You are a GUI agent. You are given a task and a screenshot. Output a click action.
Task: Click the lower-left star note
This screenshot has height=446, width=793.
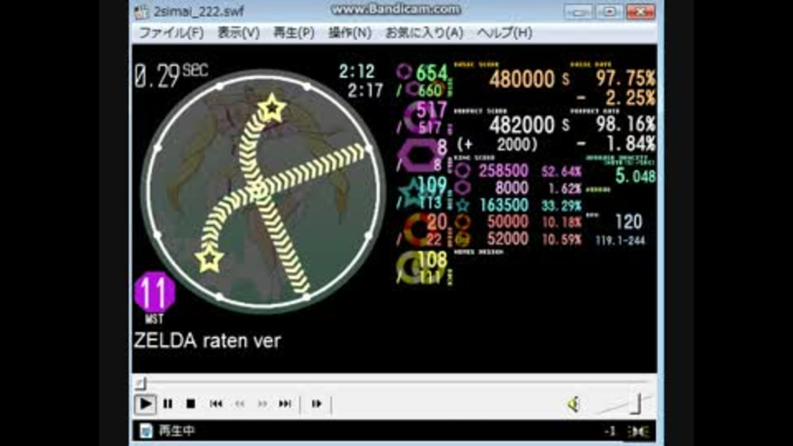click(209, 259)
